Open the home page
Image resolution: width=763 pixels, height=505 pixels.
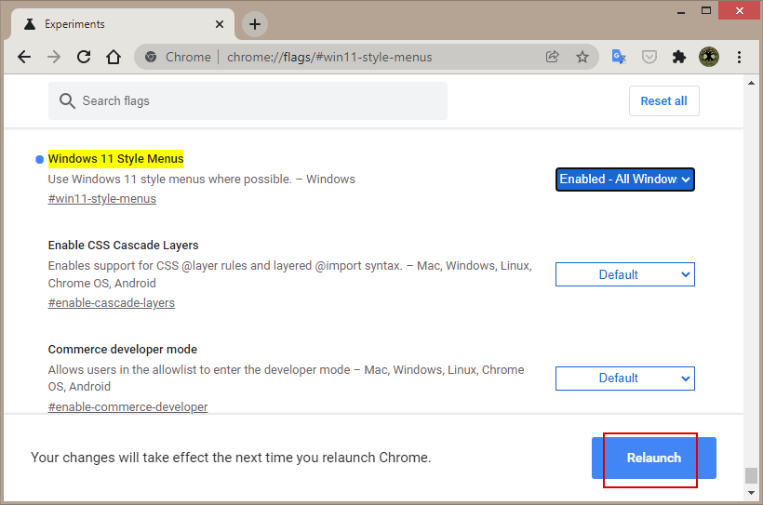[x=114, y=57]
